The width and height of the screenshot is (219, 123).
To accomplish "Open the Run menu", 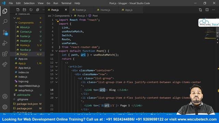I will (55, 3).
